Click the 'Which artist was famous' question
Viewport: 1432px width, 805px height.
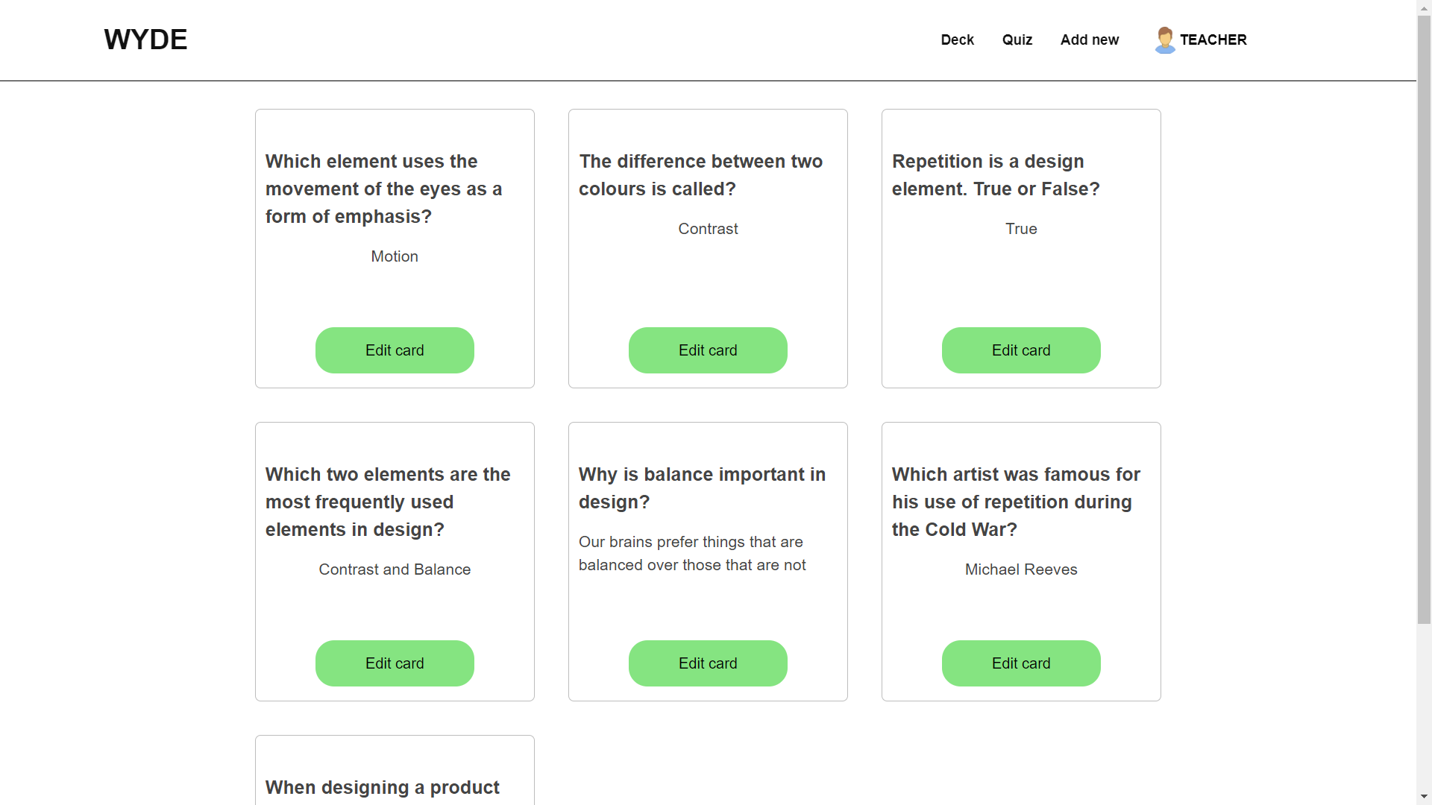[1016, 502]
